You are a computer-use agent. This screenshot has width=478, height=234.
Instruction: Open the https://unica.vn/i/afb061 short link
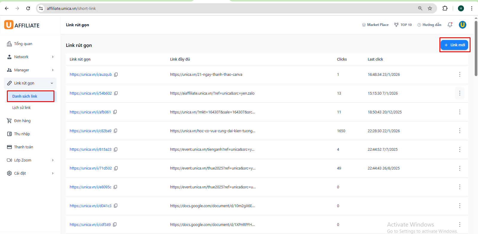(90, 112)
